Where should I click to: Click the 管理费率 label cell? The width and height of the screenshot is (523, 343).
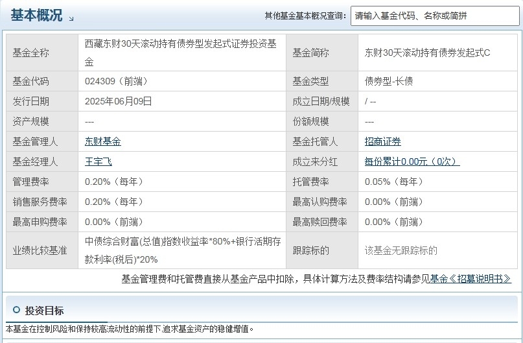pos(42,182)
